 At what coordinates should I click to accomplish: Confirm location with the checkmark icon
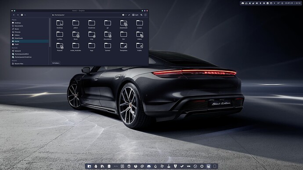click(129, 15)
